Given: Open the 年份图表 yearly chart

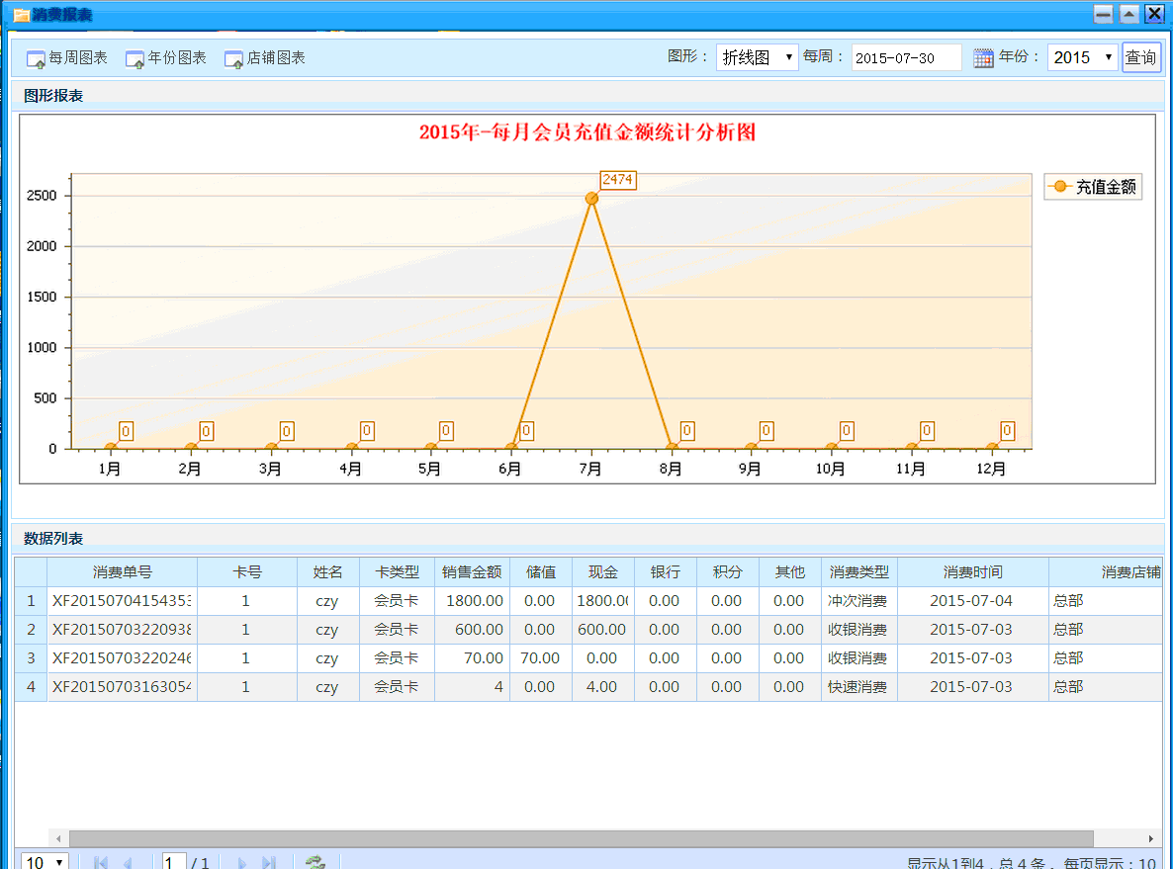Looking at the screenshot, I should point(165,57).
